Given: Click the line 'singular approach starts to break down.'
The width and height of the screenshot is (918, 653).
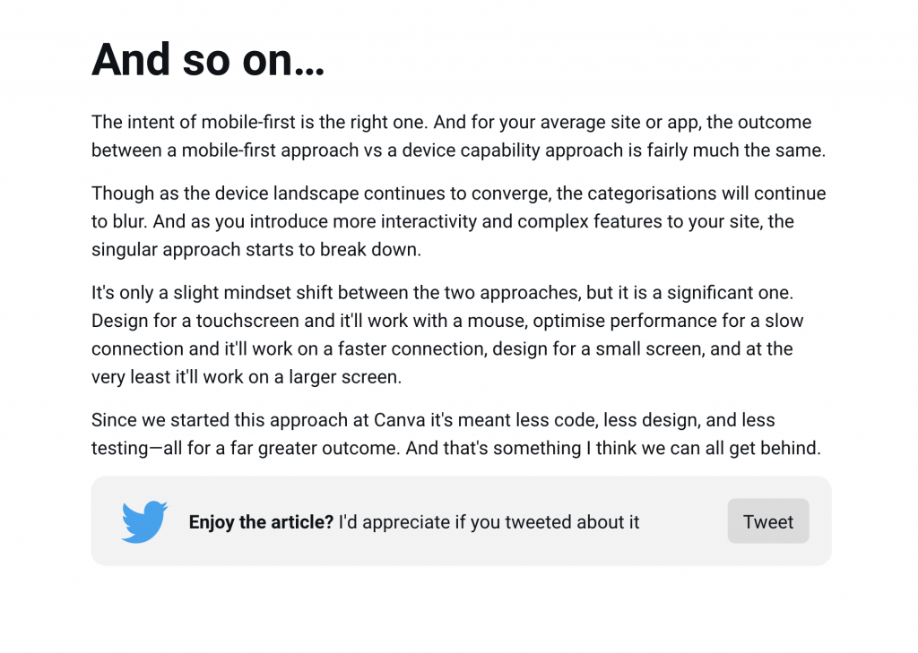Looking at the screenshot, I should (x=256, y=250).
